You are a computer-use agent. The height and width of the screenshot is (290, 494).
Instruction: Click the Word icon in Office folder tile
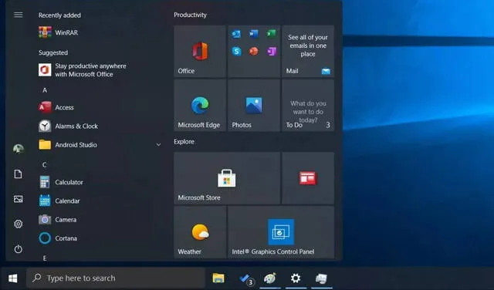coord(254,34)
